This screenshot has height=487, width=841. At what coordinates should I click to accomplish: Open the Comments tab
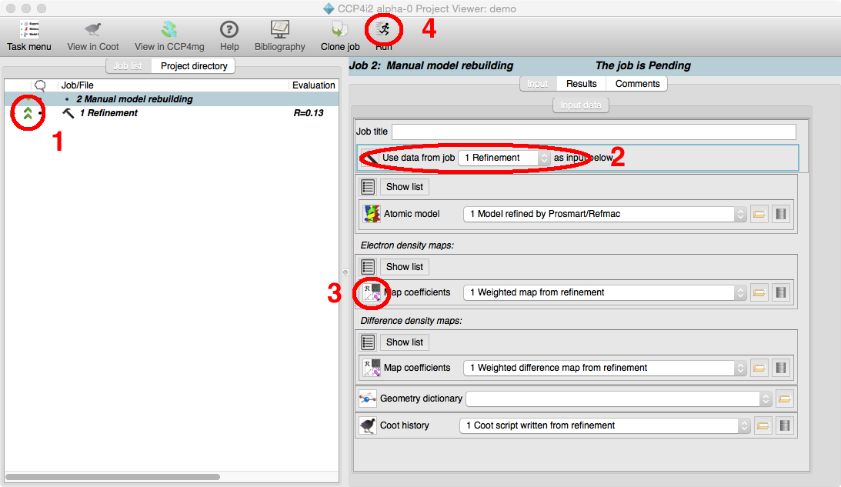(x=637, y=83)
